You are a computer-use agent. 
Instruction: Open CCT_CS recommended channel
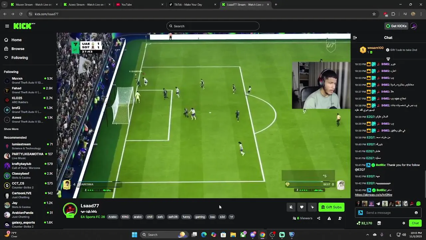point(28,185)
